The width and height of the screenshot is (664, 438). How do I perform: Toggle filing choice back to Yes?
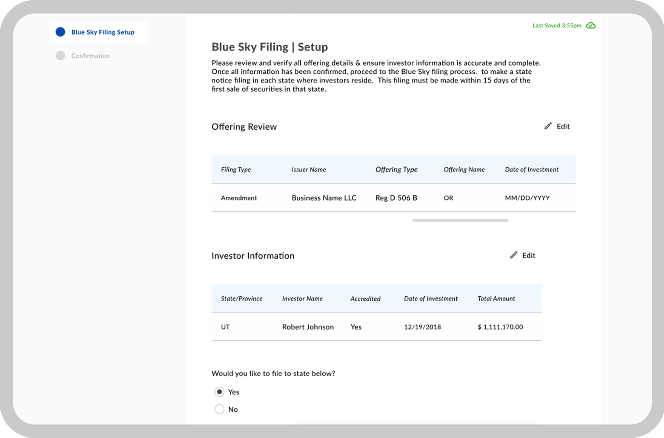click(x=219, y=392)
